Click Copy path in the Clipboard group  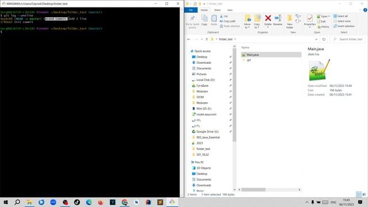pos(228,21)
